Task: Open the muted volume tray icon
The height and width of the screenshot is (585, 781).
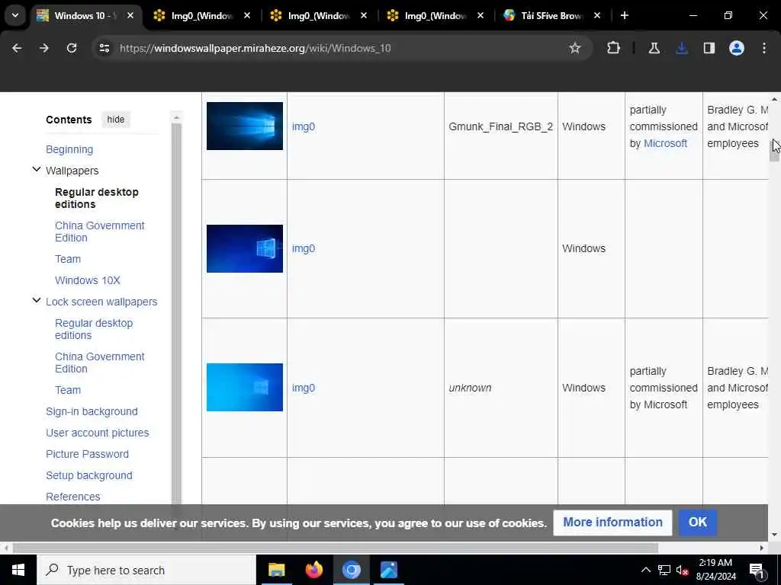Action: (683, 570)
